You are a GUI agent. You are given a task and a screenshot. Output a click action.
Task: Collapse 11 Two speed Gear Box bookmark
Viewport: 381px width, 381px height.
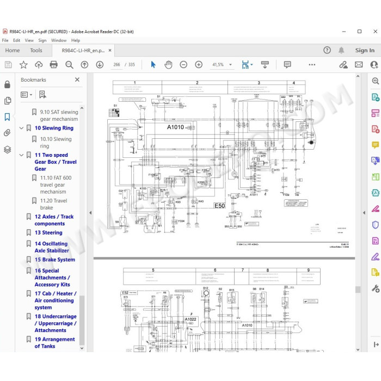[21, 155]
